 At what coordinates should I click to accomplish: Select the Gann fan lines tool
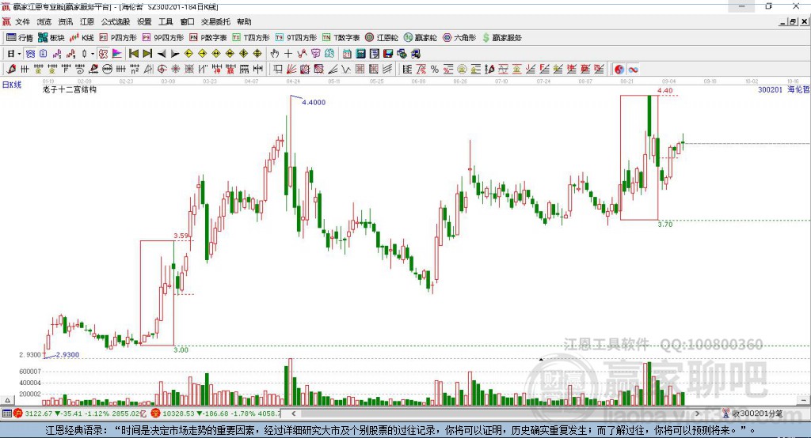292,69
